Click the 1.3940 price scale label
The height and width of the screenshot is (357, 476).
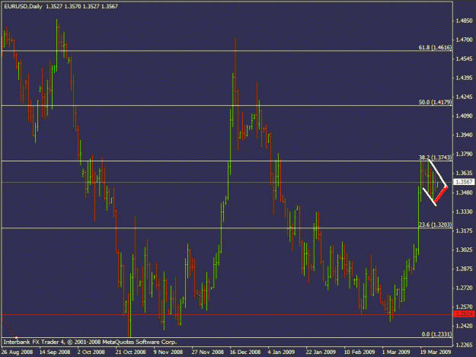[464, 135]
